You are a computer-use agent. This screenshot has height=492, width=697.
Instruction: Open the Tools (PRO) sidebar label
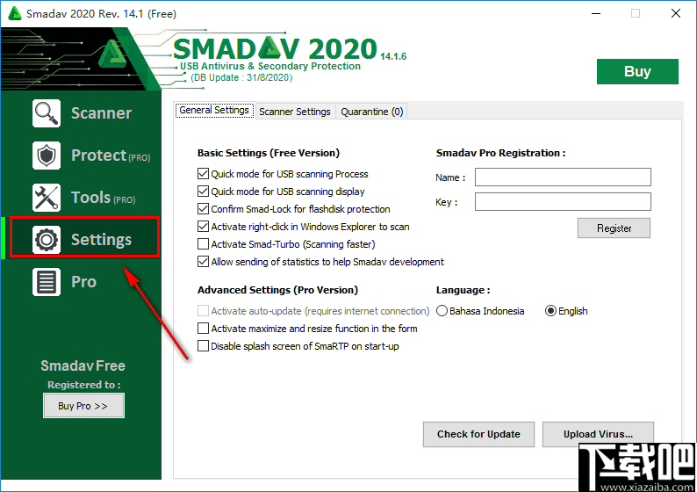[x=103, y=198]
